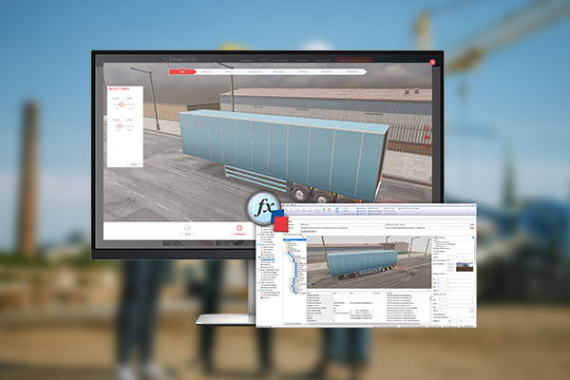The image size is (570, 380).
Task: Close the configurator with the red circle button
Action: [432, 60]
